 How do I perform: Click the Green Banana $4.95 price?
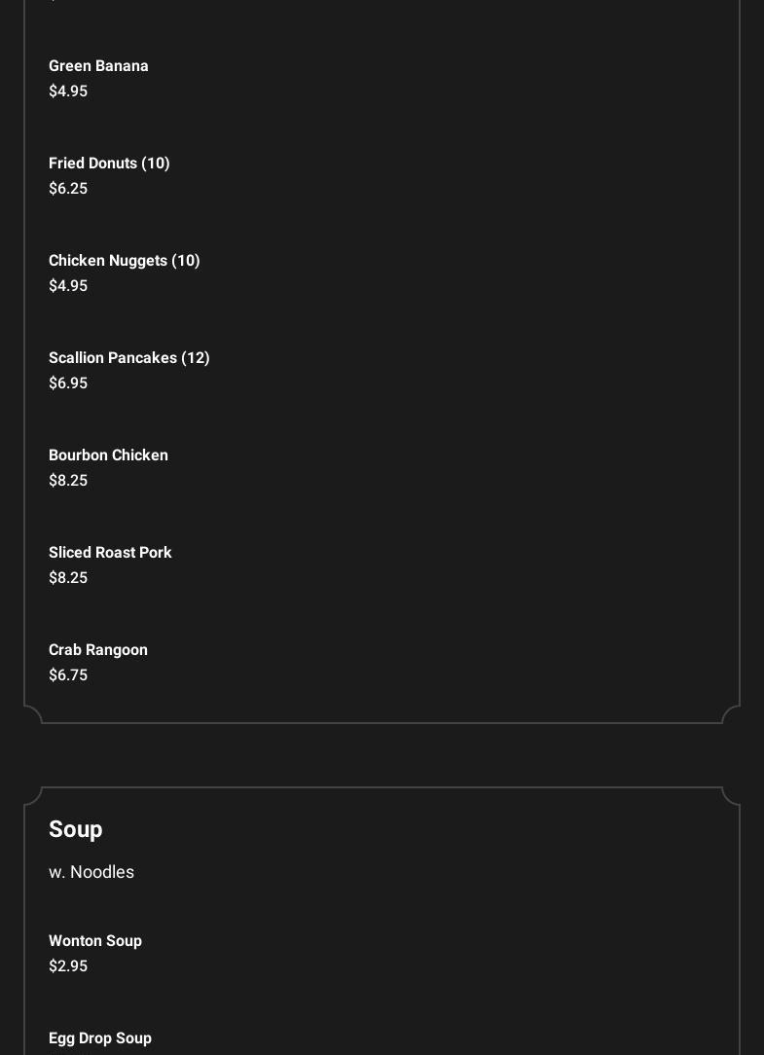click(68, 91)
